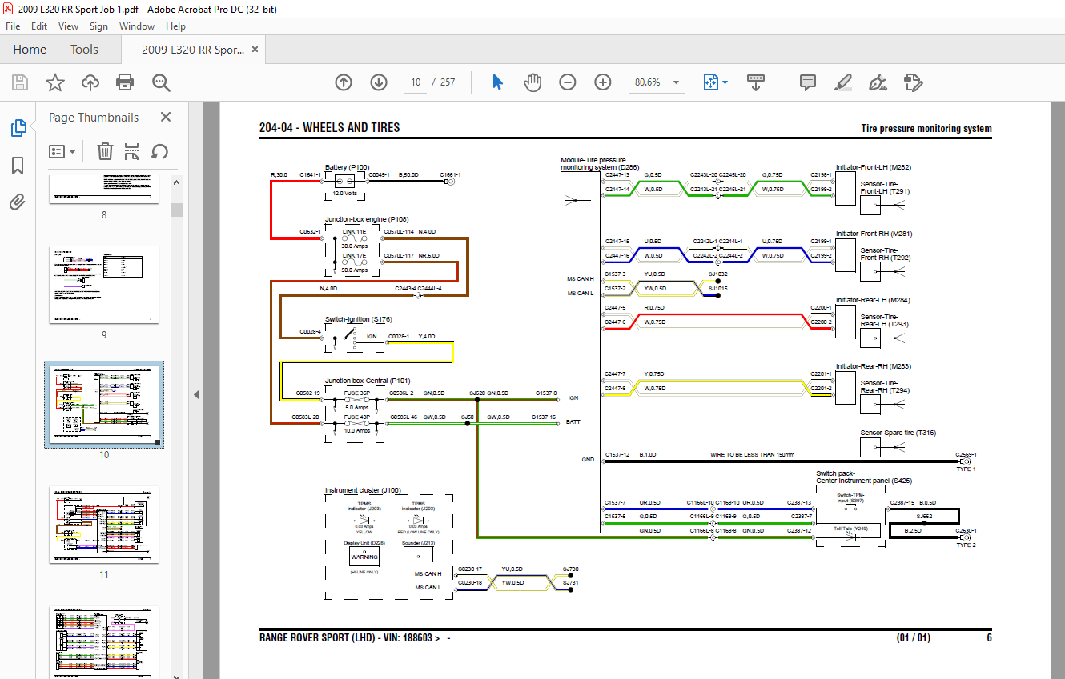This screenshot has height=679, width=1065.
Task: Collapse the navigation pane with the side arrow
Action: (196, 394)
